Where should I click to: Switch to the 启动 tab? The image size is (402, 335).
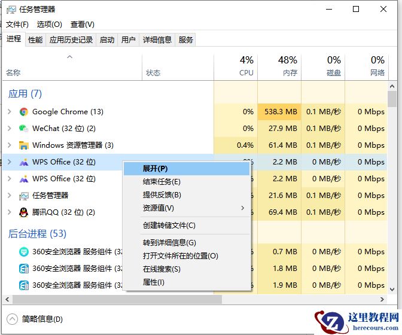(107, 39)
